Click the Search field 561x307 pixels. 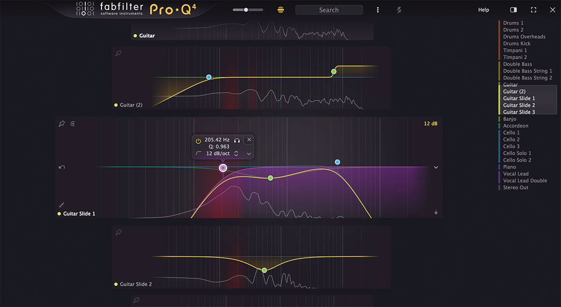coord(329,10)
